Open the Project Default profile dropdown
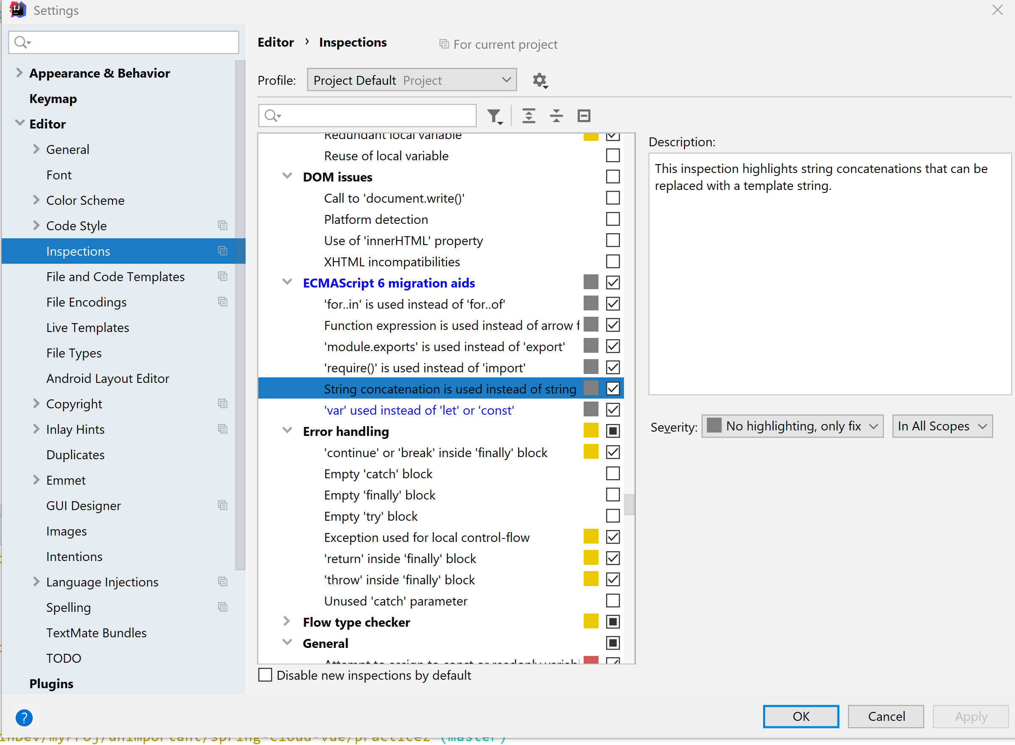 click(411, 80)
